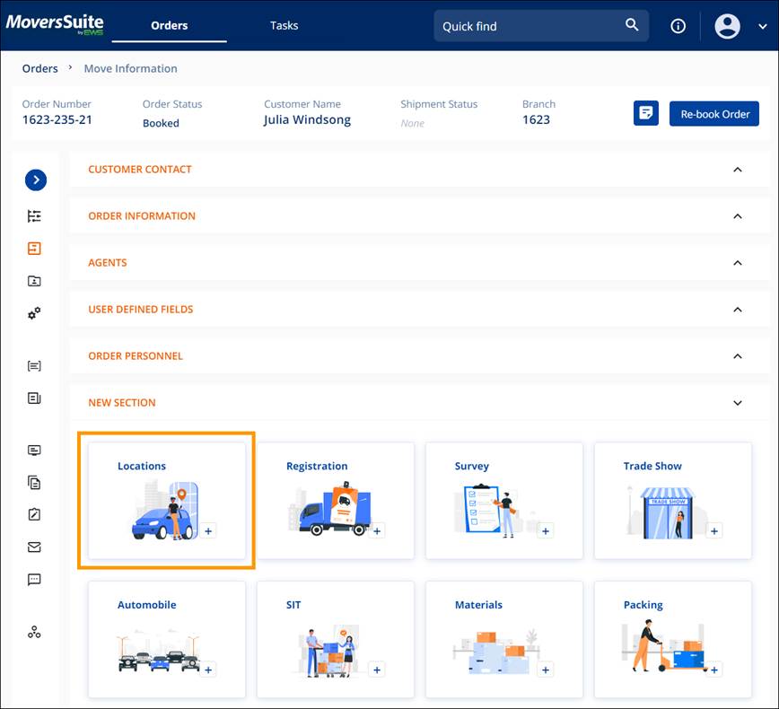Viewport: 779px width, 709px height.
Task: Open the speech bubble icon in the sidebar
Action: tap(33, 579)
